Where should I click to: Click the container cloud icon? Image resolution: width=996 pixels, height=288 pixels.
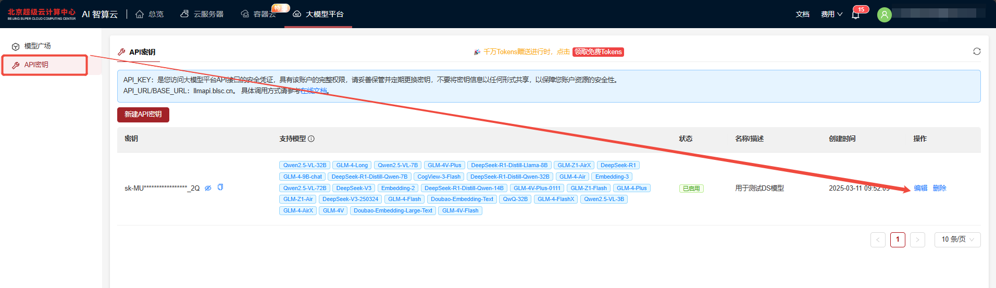point(245,14)
